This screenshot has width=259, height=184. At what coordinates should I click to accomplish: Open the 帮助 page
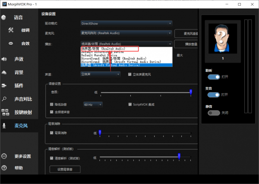19,168
